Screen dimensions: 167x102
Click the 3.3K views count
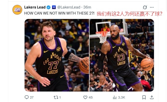click(121, 97)
